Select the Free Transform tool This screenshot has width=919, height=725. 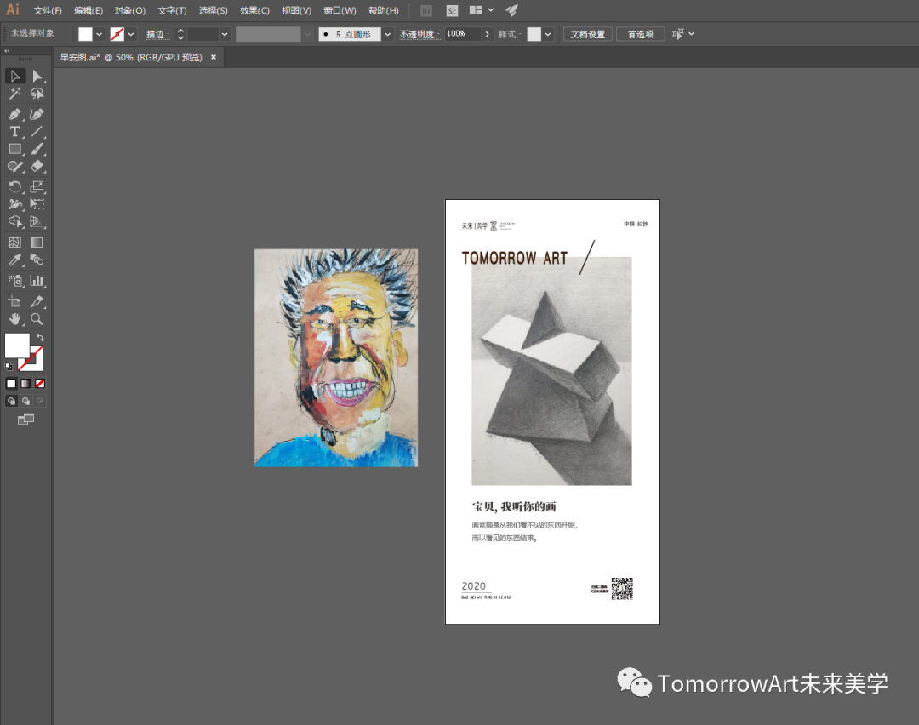pos(37,204)
